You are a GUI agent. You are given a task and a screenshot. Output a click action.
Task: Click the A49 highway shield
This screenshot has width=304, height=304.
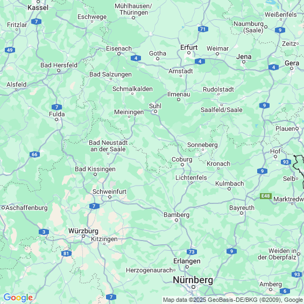point(10,50)
